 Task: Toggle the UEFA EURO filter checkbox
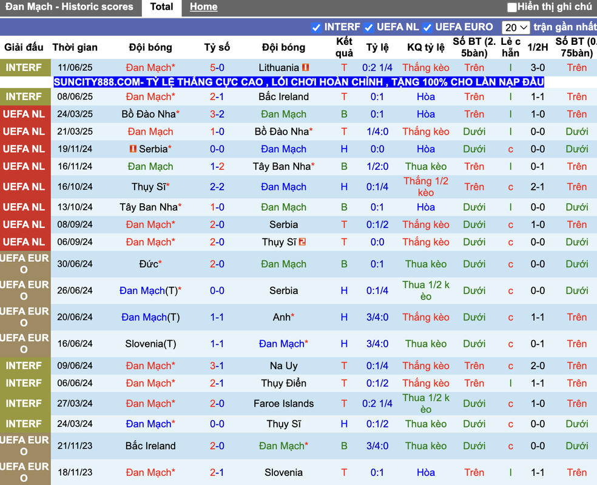(427, 27)
